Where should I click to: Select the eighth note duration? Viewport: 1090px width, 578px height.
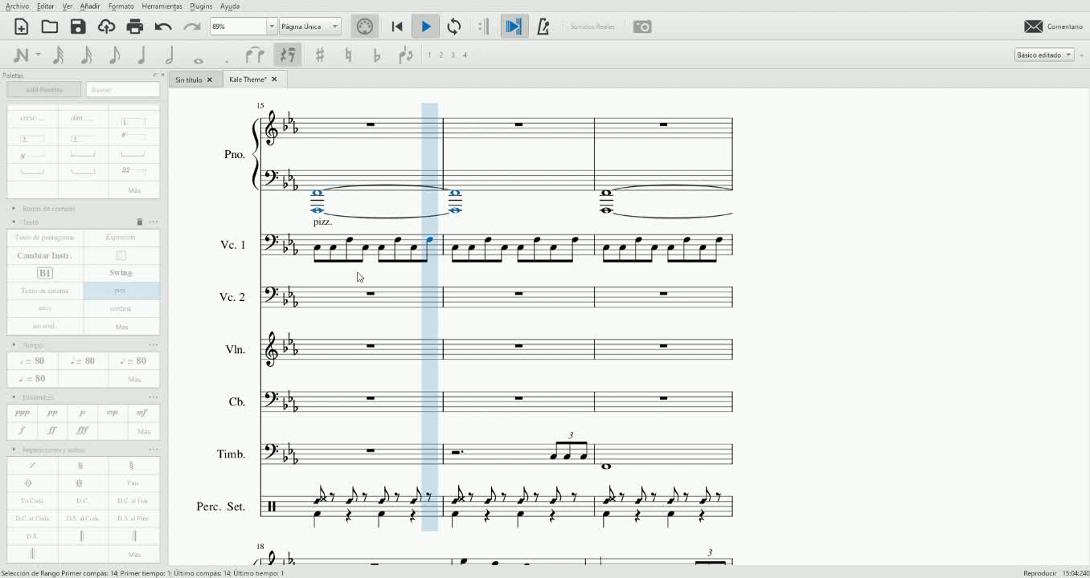[x=114, y=55]
